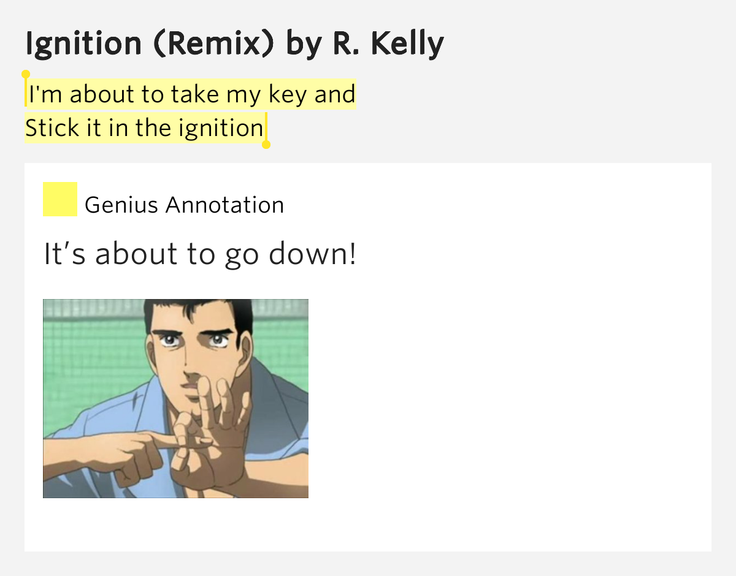Image resolution: width=736 pixels, height=576 pixels.
Task: Click the "Ignition (Remix) by R. Kelly" title
Action: (x=235, y=44)
